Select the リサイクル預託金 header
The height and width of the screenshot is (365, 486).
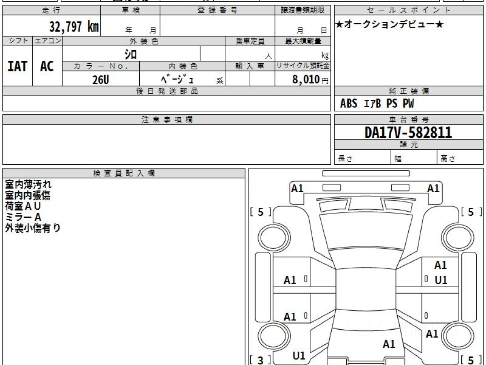coord(303,66)
